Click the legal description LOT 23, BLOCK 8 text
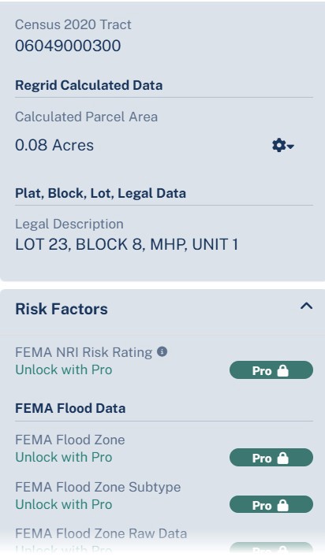Screen dimensions: 325x557 126,244
